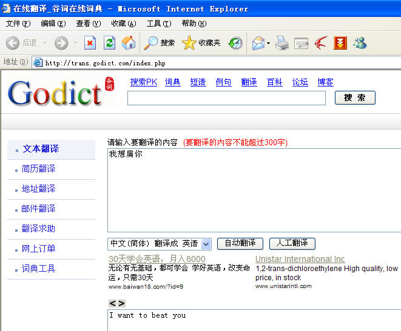Click the Print icon in toolbar

(281, 43)
